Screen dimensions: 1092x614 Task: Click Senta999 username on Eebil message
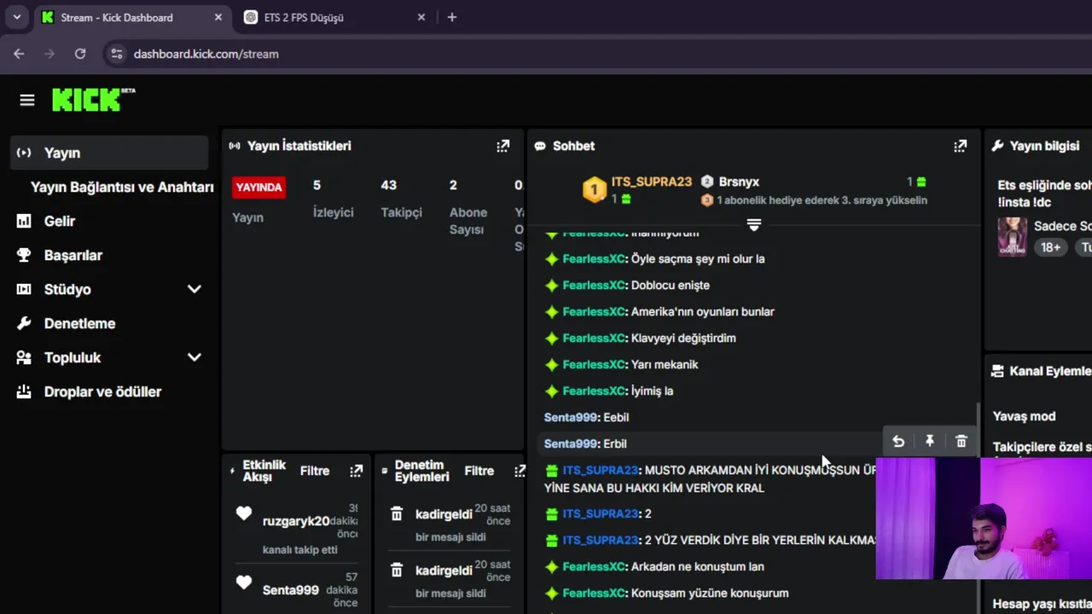pyautogui.click(x=572, y=417)
